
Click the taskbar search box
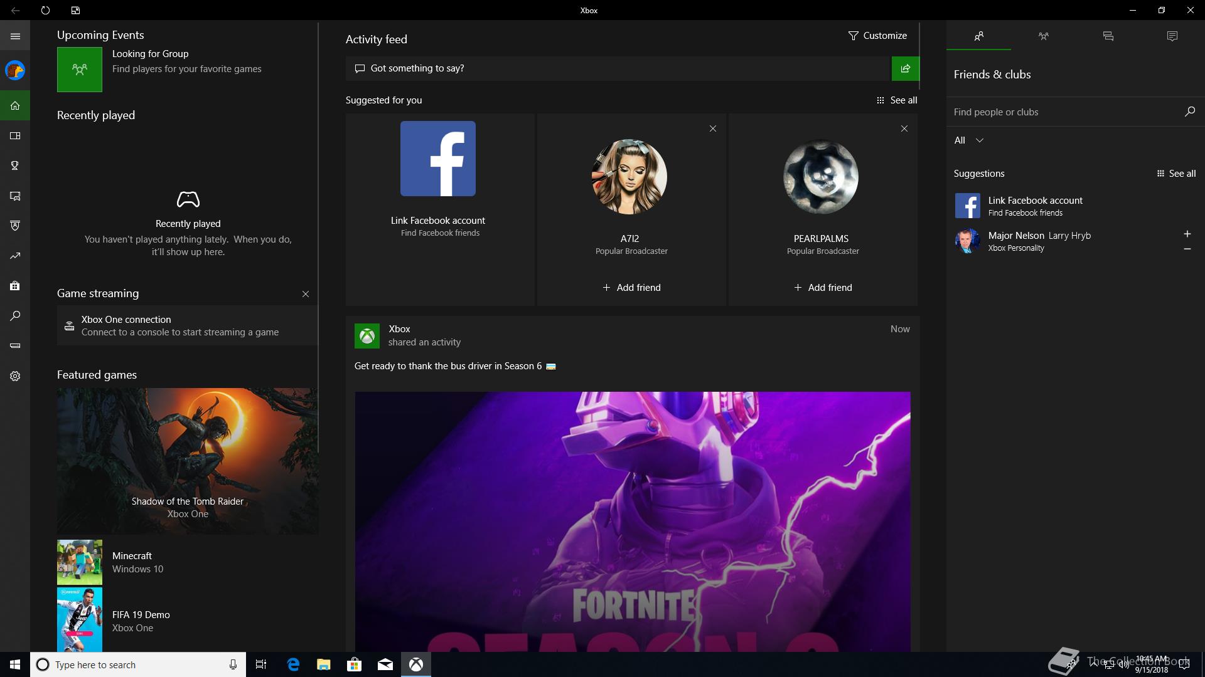[138, 664]
